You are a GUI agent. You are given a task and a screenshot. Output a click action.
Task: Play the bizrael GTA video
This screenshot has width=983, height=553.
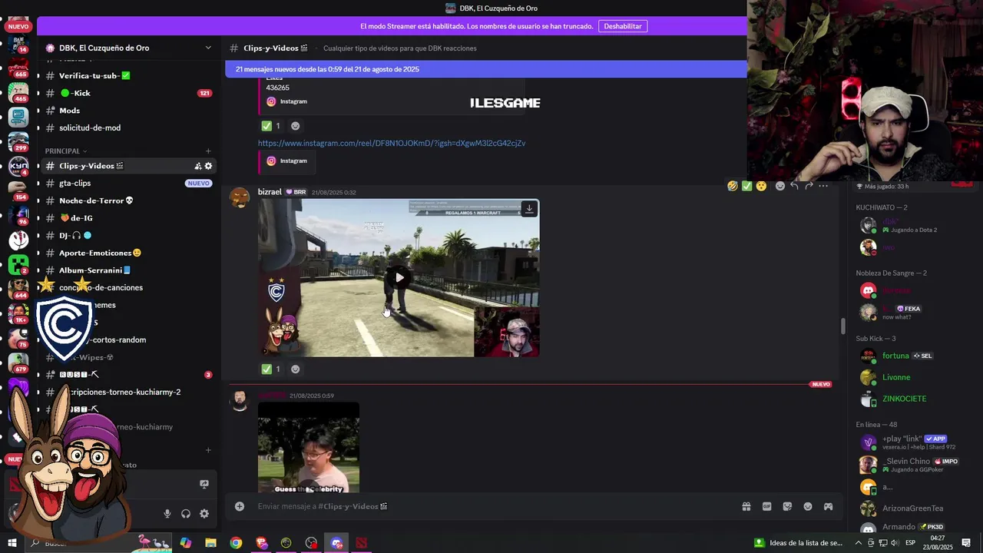[x=399, y=277]
